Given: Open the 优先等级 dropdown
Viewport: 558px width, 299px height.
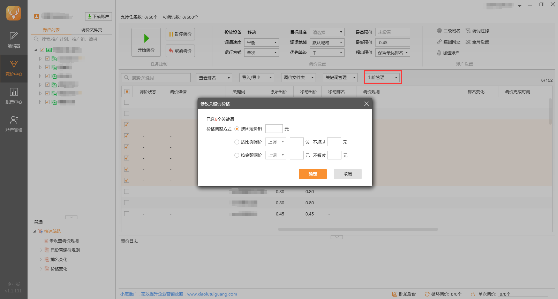Looking at the screenshot, I should point(327,53).
